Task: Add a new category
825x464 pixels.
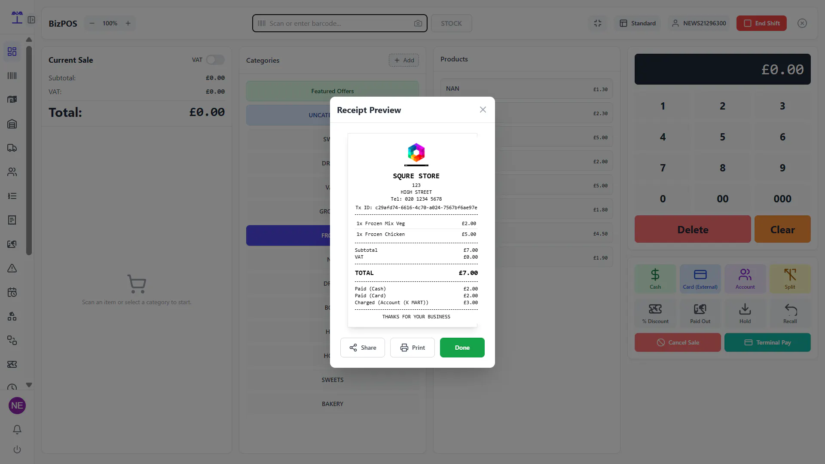Action: [x=404, y=60]
